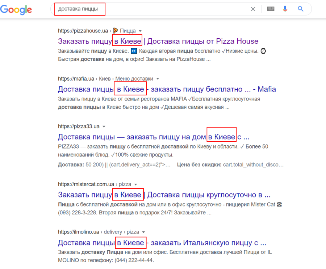
Task: Click 'Меню доставки' breadcrumb of mafia.ua
Action: (134, 79)
